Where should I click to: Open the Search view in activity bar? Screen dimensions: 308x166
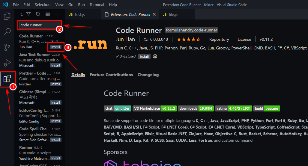(x=7, y=31)
